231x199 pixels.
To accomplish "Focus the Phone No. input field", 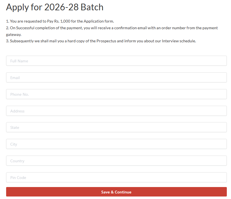I will tap(116, 94).
